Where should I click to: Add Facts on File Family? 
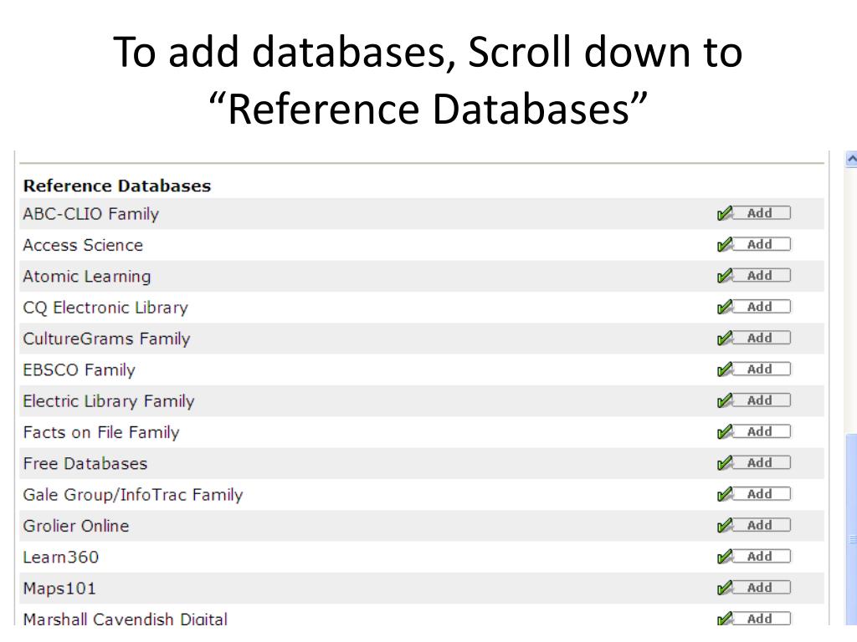click(x=754, y=431)
